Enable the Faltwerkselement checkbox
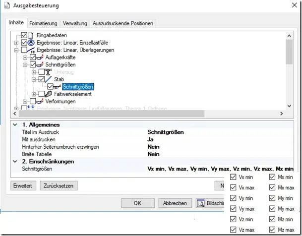Viewport: 302px width, 236px height. click(42, 94)
